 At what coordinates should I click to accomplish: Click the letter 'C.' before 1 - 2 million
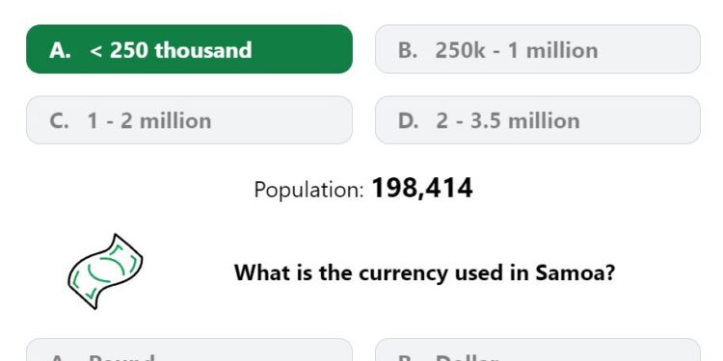pos(59,121)
